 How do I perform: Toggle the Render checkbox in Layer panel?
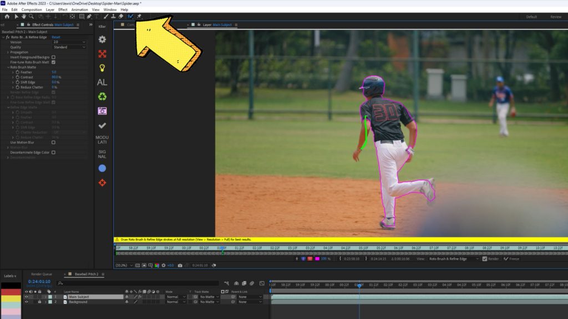(x=485, y=259)
